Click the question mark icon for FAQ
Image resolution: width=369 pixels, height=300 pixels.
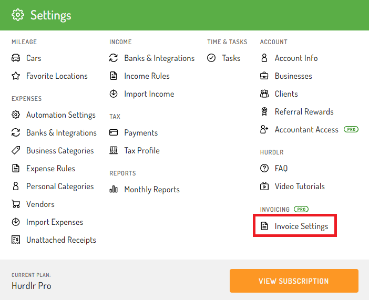[x=264, y=168]
